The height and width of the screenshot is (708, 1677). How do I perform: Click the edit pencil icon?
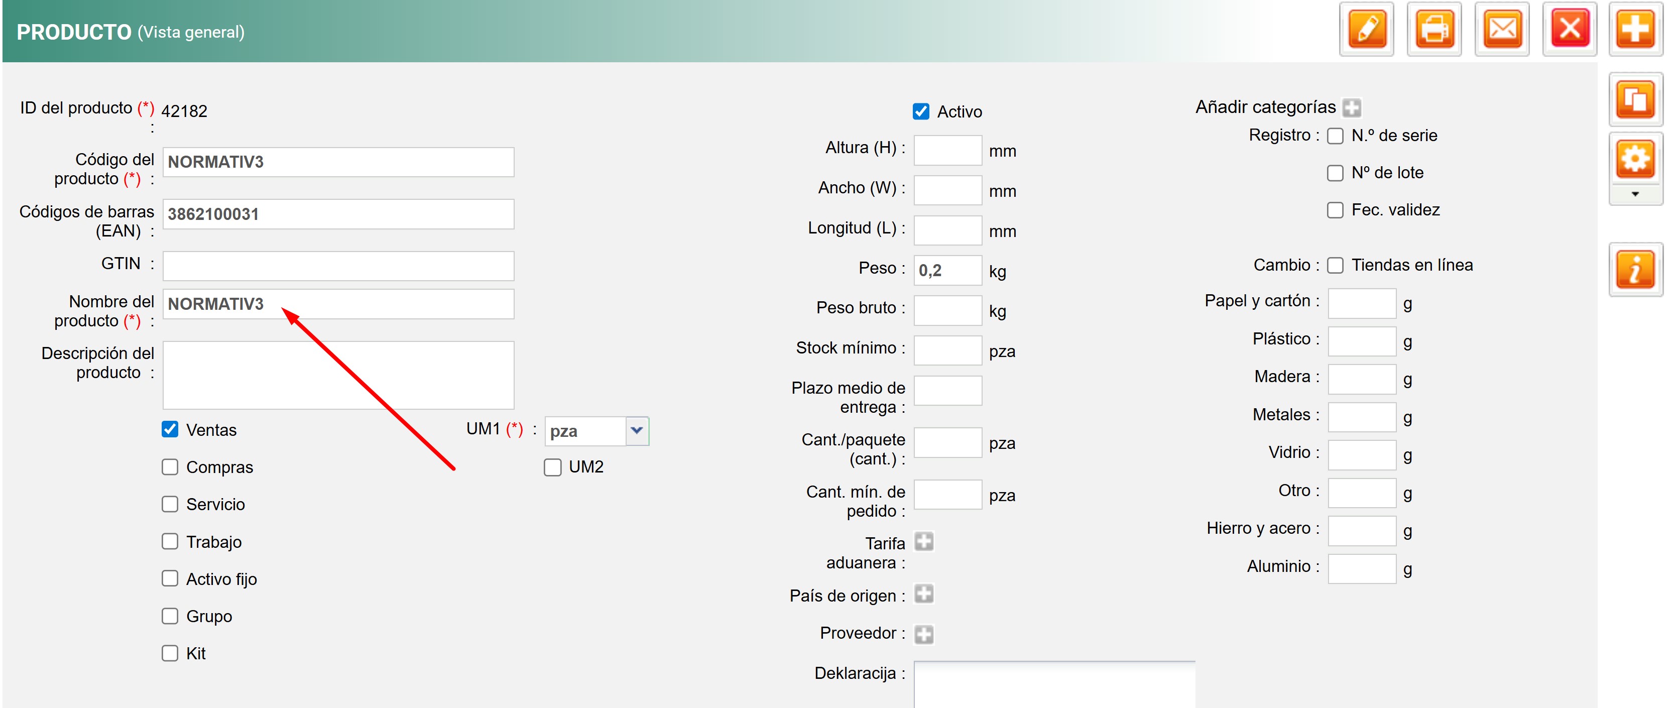pyautogui.click(x=1367, y=29)
